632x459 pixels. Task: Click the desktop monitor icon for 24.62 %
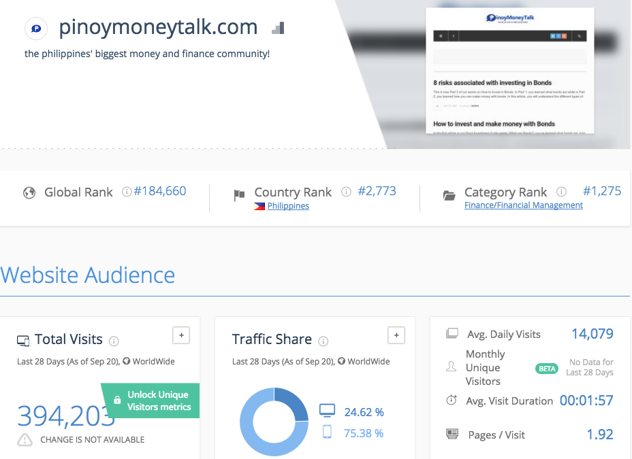[x=328, y=410]
